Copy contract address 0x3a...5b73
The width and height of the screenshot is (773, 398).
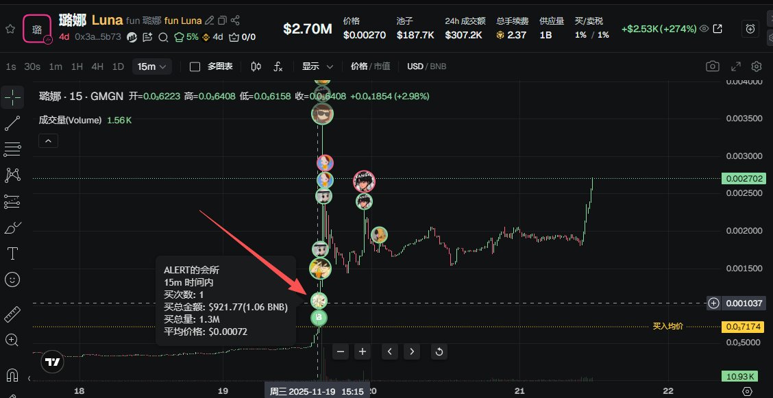pos(97,37)
